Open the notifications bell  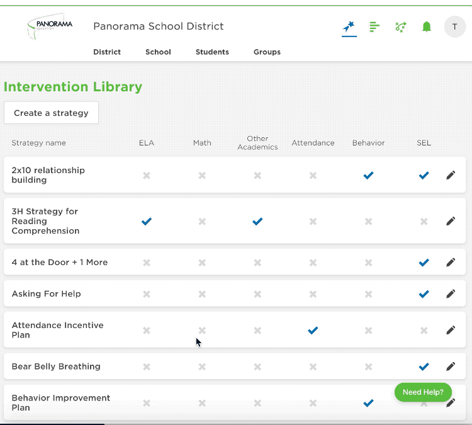pyautogui.click(x=426, y=27)
